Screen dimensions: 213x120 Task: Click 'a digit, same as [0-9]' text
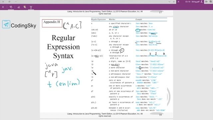(120, 61)
